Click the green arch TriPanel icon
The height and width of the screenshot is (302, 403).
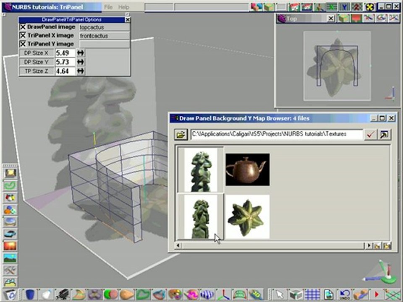[239, 294]
